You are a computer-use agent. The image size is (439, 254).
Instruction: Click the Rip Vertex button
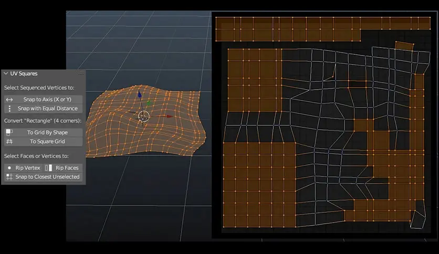[24, 168]
